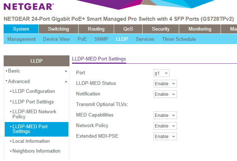Image resolution: width=237 pixels, height=161 pixels.
Task: Expand the Basic section chevron
Action: click(66, 71)
